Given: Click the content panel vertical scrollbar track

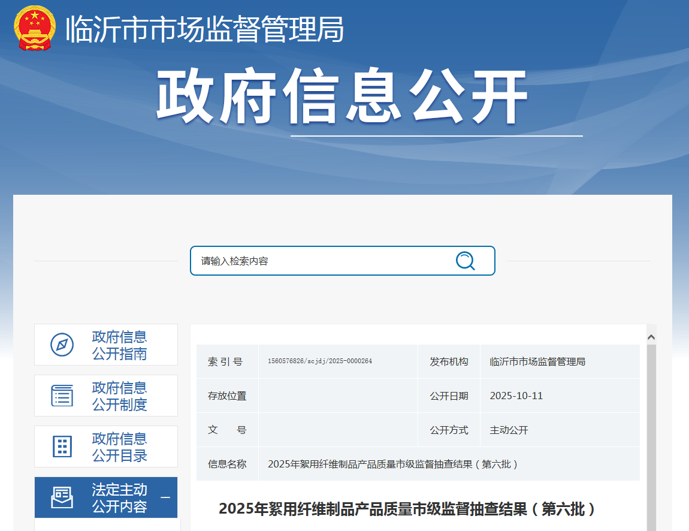Looking at the screenshot, I should coord(651,438).
